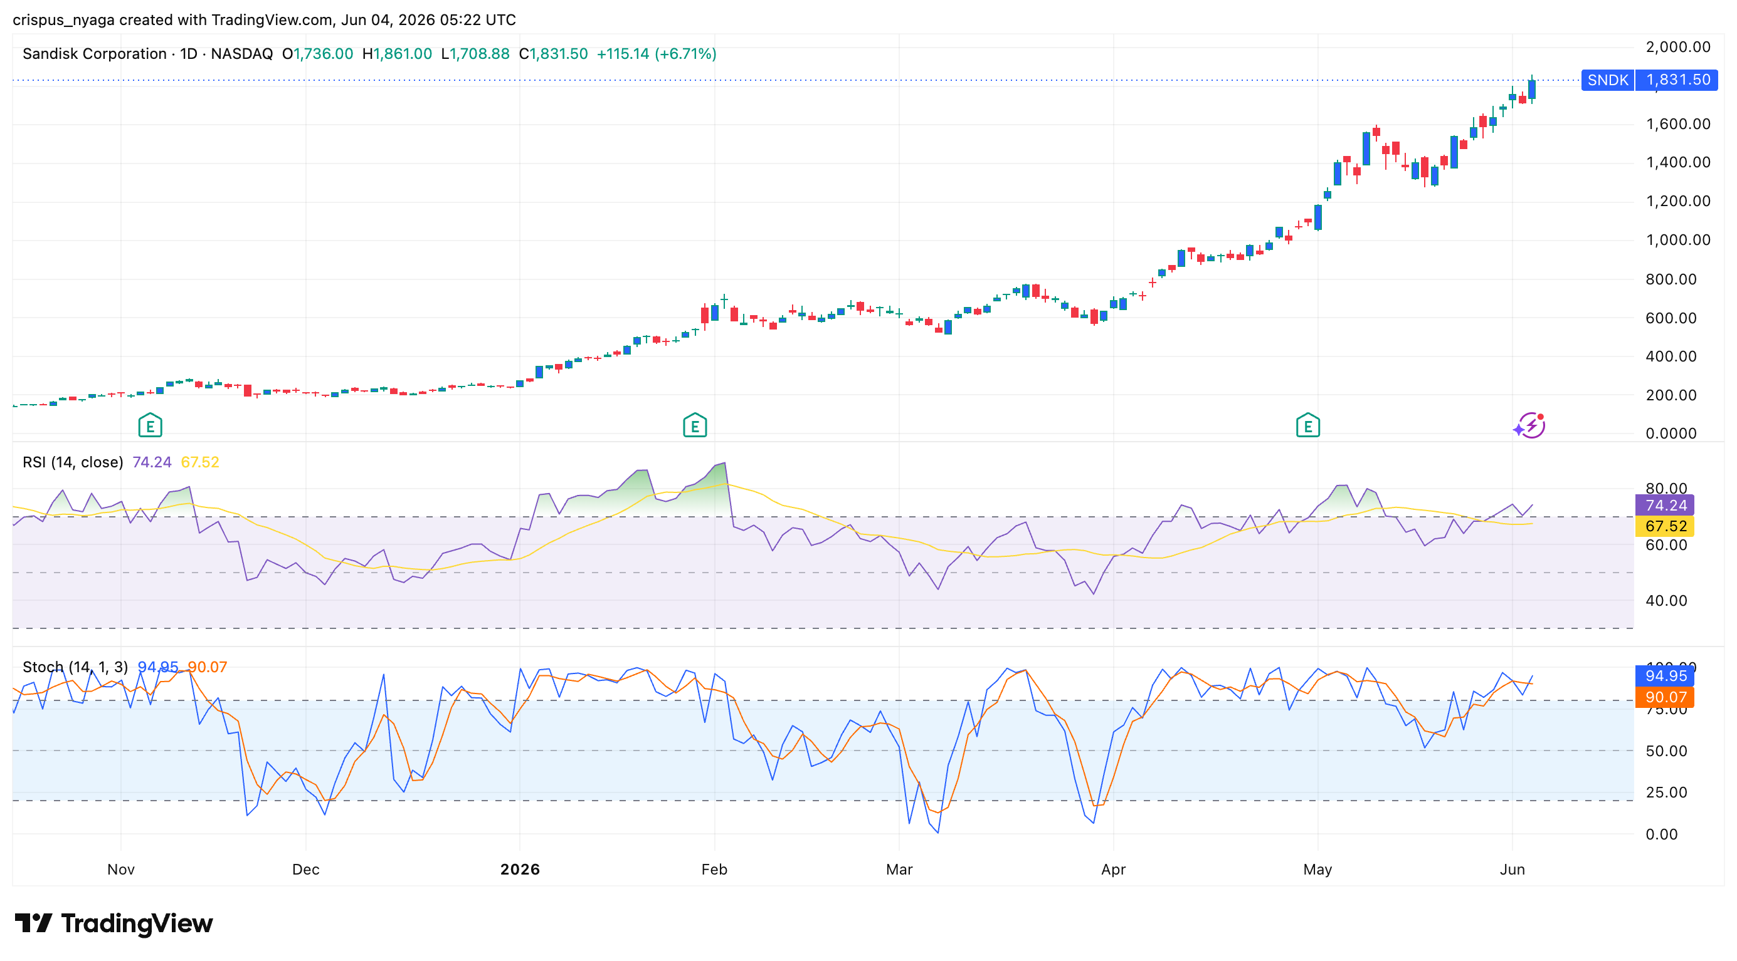
Task: Click the RSI 60.00 axis label
Action: pyautogui.click(x=1666, y=545)
